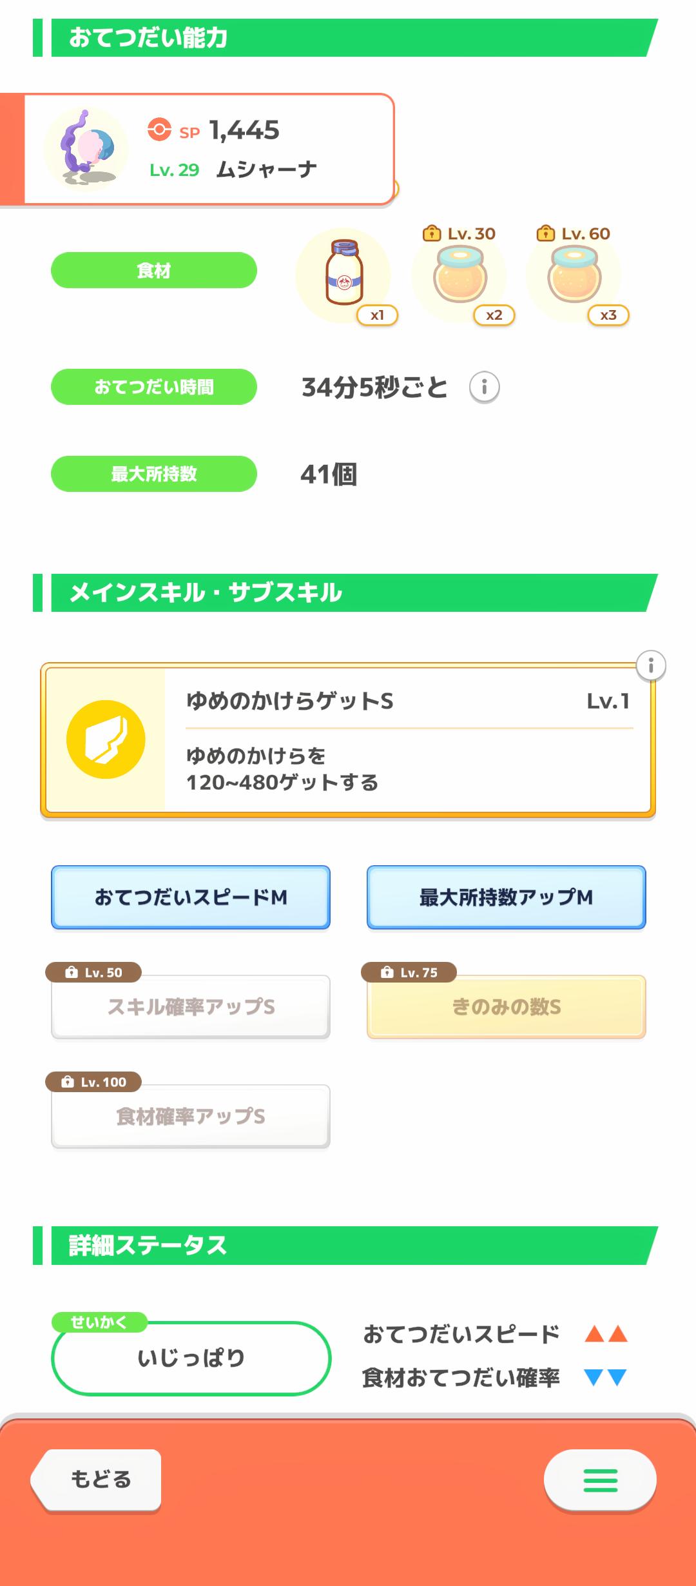Select おてつだいスピードM sub skill
696x1586 pixels.
point(191,897)
